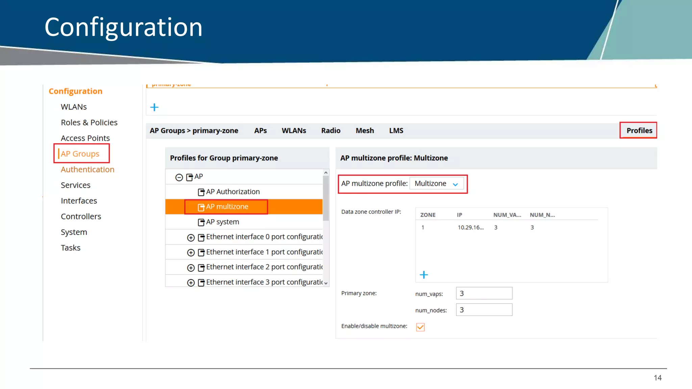Click the AP Authorization profile icon
The image size is (692, 389).
[201, 192]
